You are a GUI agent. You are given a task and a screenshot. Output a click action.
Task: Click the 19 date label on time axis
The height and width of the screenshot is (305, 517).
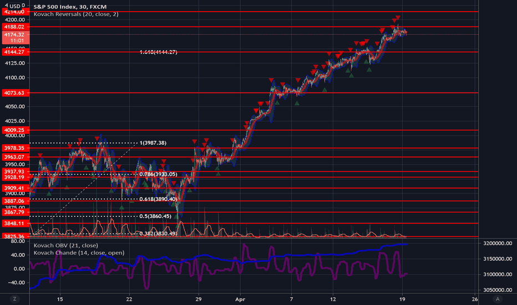click(x=402, y=299)
